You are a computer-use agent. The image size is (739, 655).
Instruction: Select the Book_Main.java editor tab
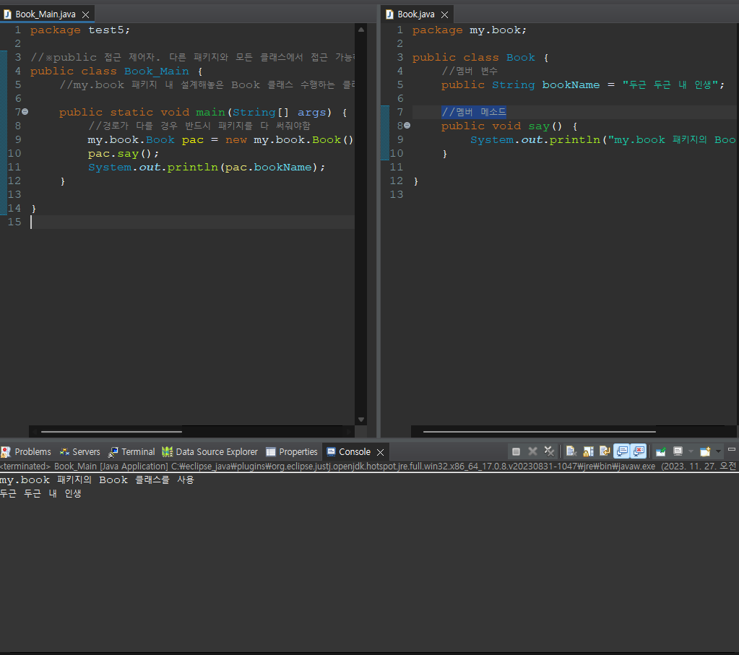click(x=46, y=14)
